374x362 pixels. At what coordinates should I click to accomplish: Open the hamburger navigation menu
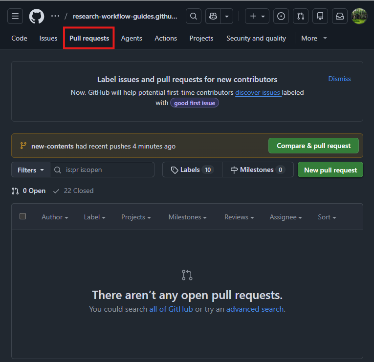tap(15, 16)
